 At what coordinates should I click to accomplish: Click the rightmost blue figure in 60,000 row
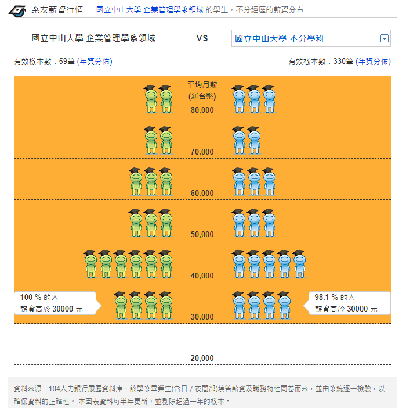[x=269, y=181]
